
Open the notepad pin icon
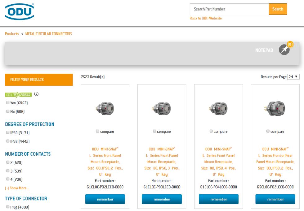click(x=284, y=50)
